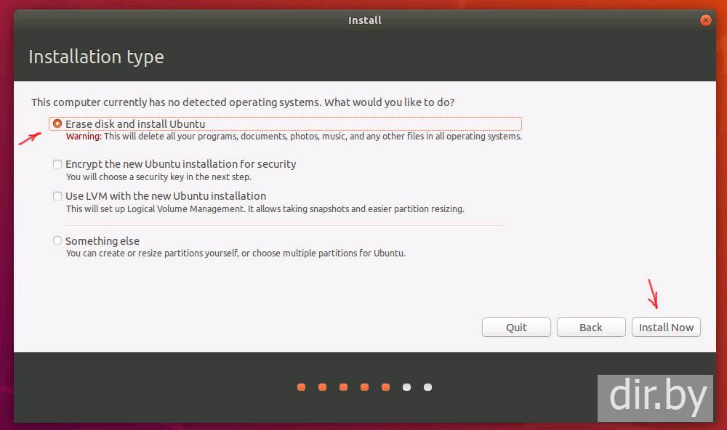This screenshot has height=430, width=727.
Task: Click 'You will choose a security key' text
Action: click(158, 177)
